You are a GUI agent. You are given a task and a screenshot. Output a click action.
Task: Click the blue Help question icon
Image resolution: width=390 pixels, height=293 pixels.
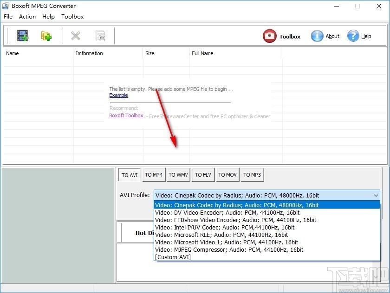pos(353,36)
